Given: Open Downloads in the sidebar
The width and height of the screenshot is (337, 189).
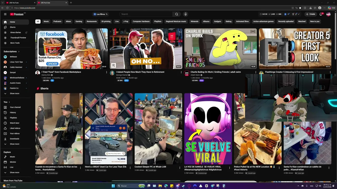Looking at the screenshot, I should click(x=16, y=139).
